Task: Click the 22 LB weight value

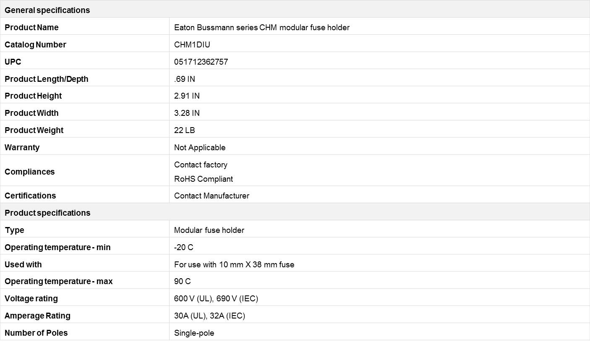Action: tap(185, 130)
